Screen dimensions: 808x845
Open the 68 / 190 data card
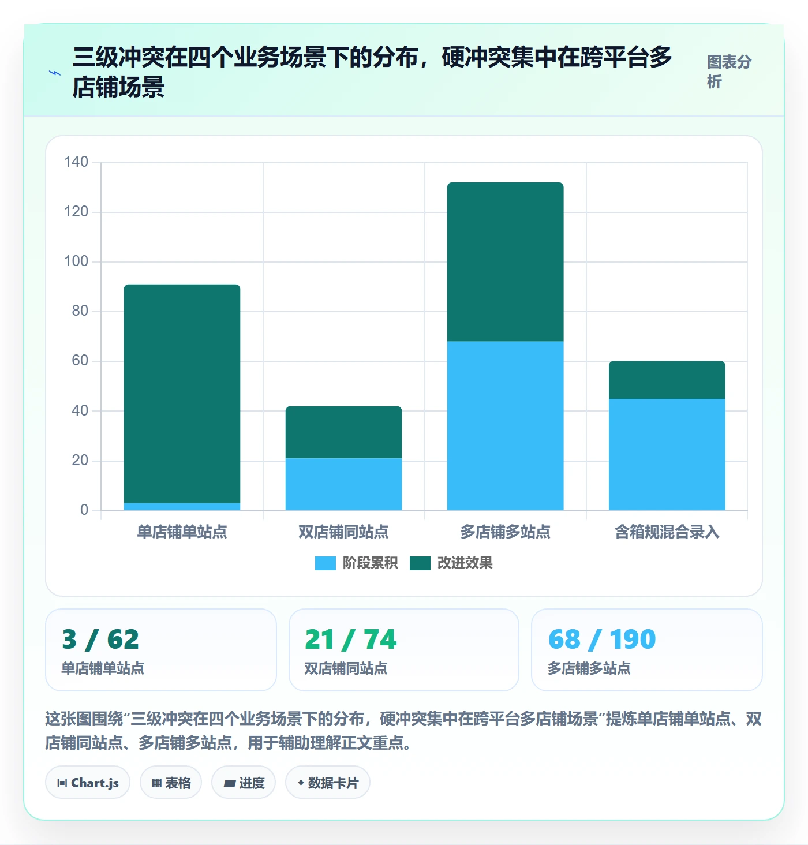point(647,650)
